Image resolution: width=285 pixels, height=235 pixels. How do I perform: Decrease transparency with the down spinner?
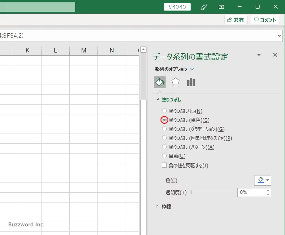(268, 194)
